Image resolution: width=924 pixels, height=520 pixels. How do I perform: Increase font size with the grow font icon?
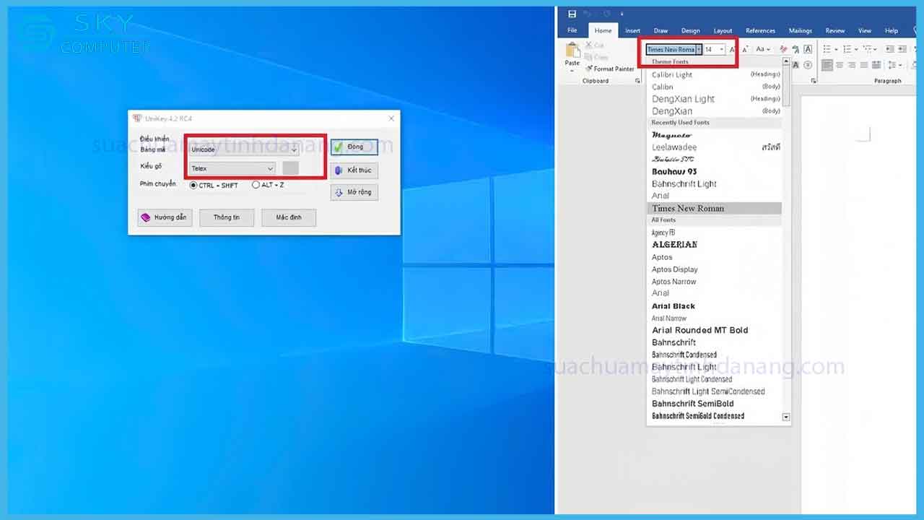pyautogui.click(x=732, y=49)
